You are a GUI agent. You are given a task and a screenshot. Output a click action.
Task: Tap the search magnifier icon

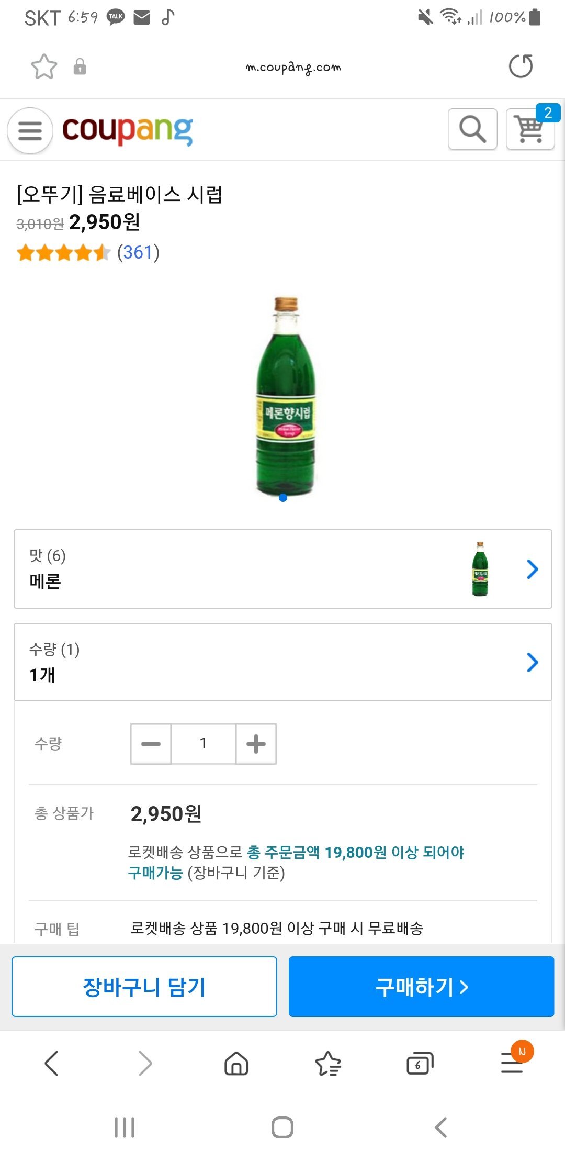pos(472,129)
